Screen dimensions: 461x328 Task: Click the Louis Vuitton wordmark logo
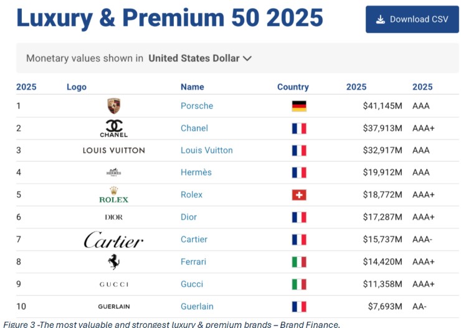click(x=114, y=151)
